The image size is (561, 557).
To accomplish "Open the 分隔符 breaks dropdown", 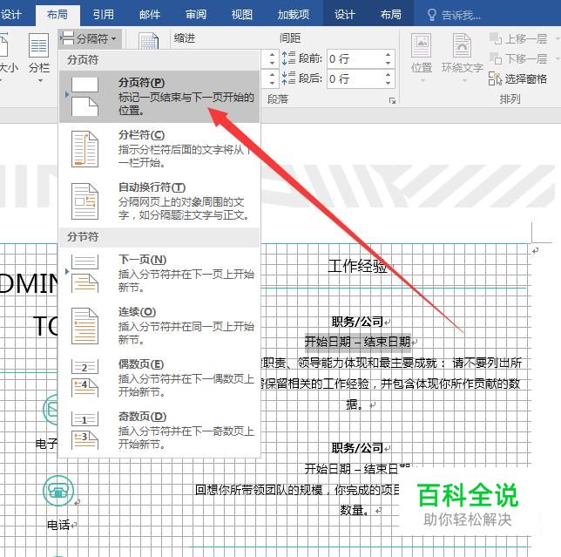I will [90, 38].
